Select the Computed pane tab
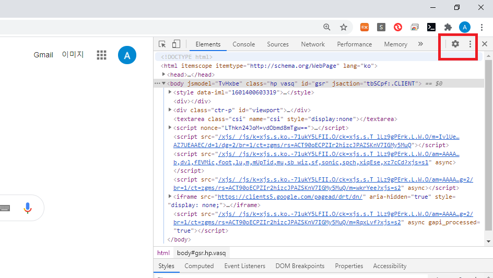493x278 pixels. 199,266
